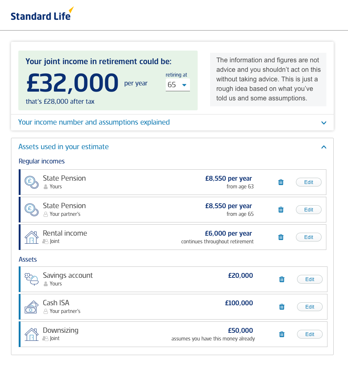This screenshot has width=348, height=365.
Task: Edit the Downsizing asset
Action: (310, 334)
